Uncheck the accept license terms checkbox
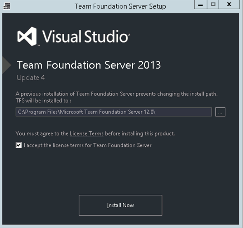This screenshot has width=243, height=228. click(19, 145)
